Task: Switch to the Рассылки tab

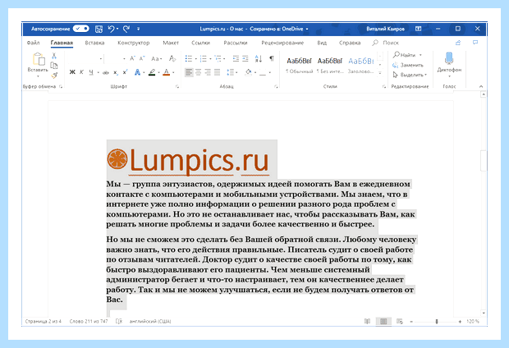Action: (x=236, y=43)
